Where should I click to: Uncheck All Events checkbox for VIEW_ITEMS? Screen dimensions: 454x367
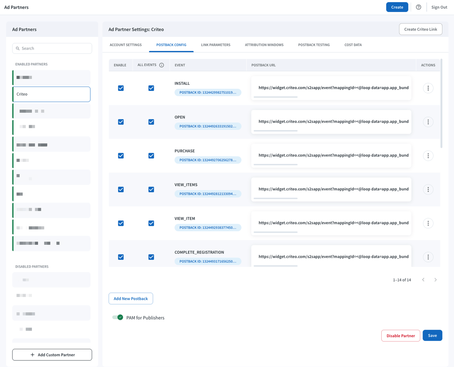click(151, 189)
